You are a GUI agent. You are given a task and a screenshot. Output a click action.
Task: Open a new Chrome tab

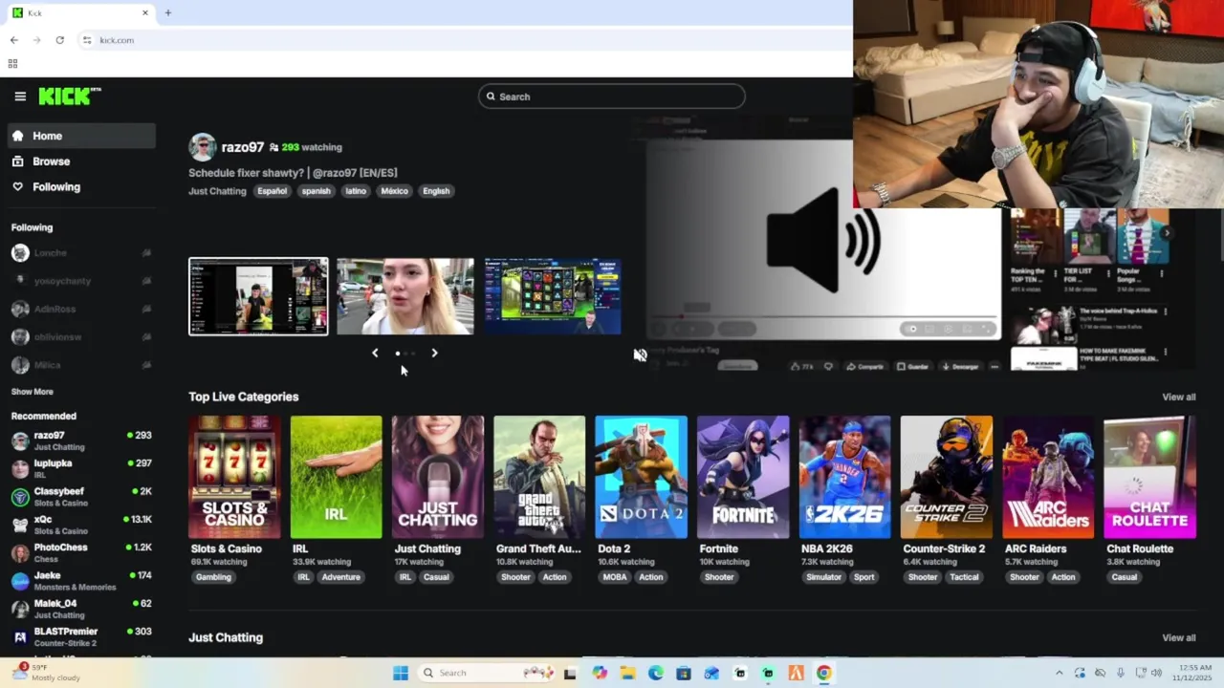pos(167,12)
